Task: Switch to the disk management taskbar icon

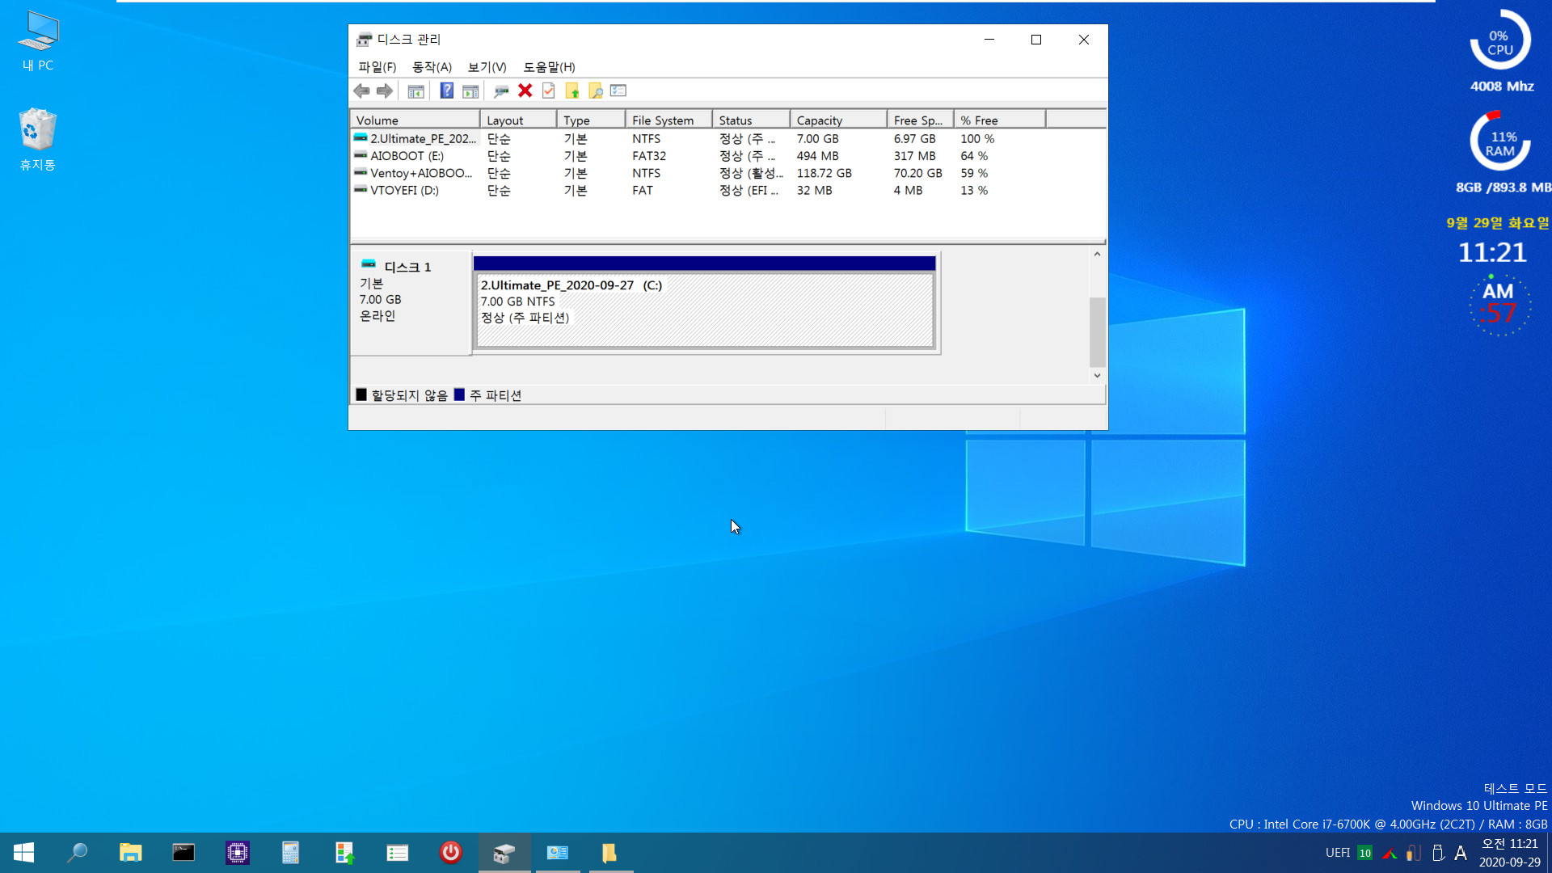Action: pyautogui.click(x=504, y=853)
